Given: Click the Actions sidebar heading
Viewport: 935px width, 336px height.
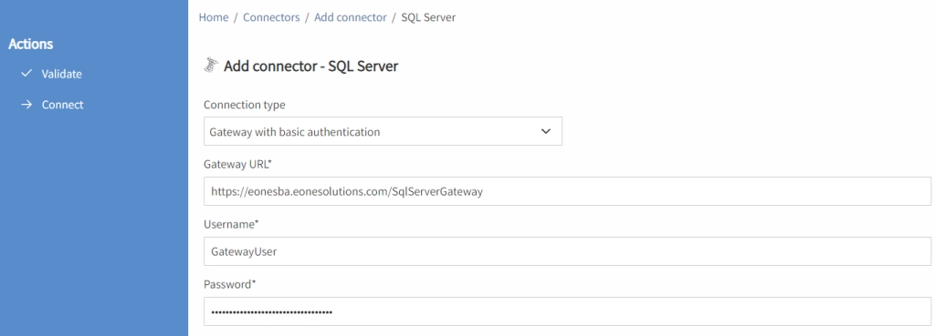Looking at the screenshot, I should [x=31, y=44].
